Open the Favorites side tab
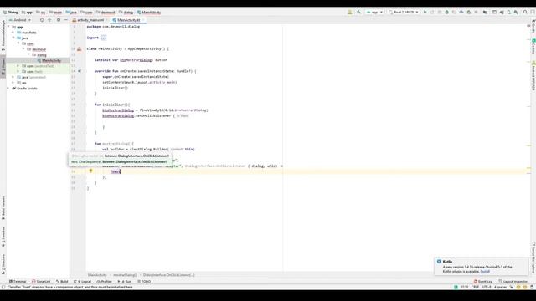The width and height of the screenshot is (536, 301). point(3,237)
